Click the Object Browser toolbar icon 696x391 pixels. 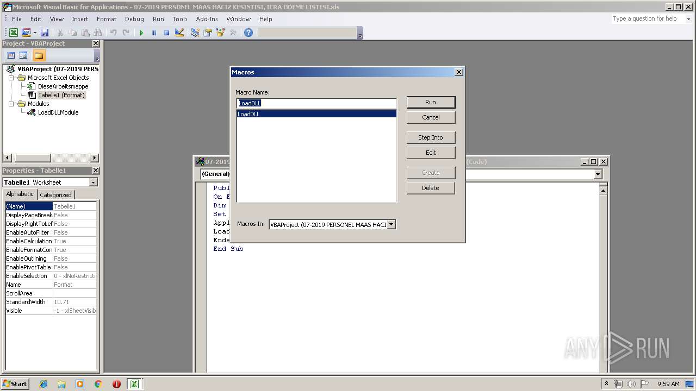[220, 33]
